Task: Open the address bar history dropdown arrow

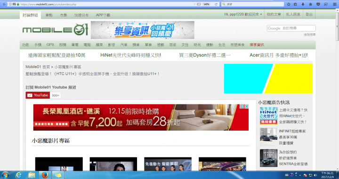Action: (x=194, y=4)
